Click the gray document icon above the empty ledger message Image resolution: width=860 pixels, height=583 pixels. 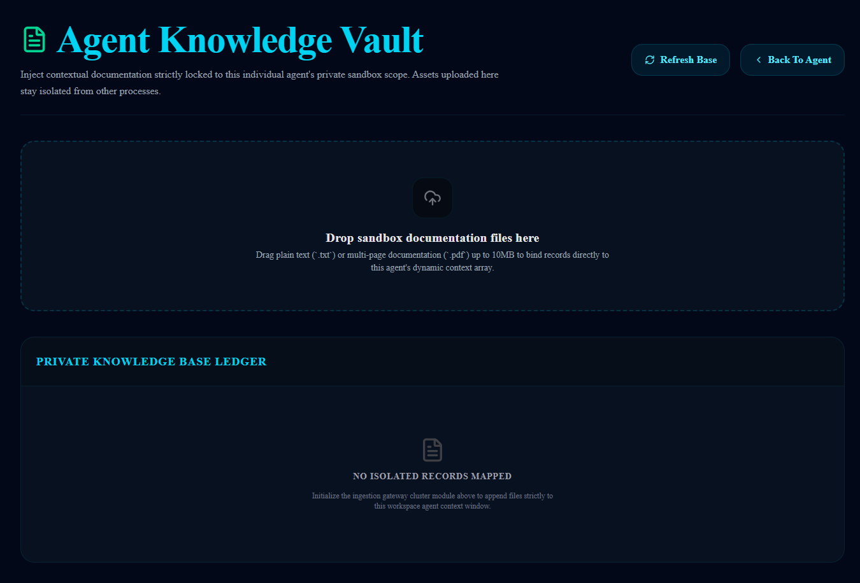pyautogui.click(x=433, y=450)
